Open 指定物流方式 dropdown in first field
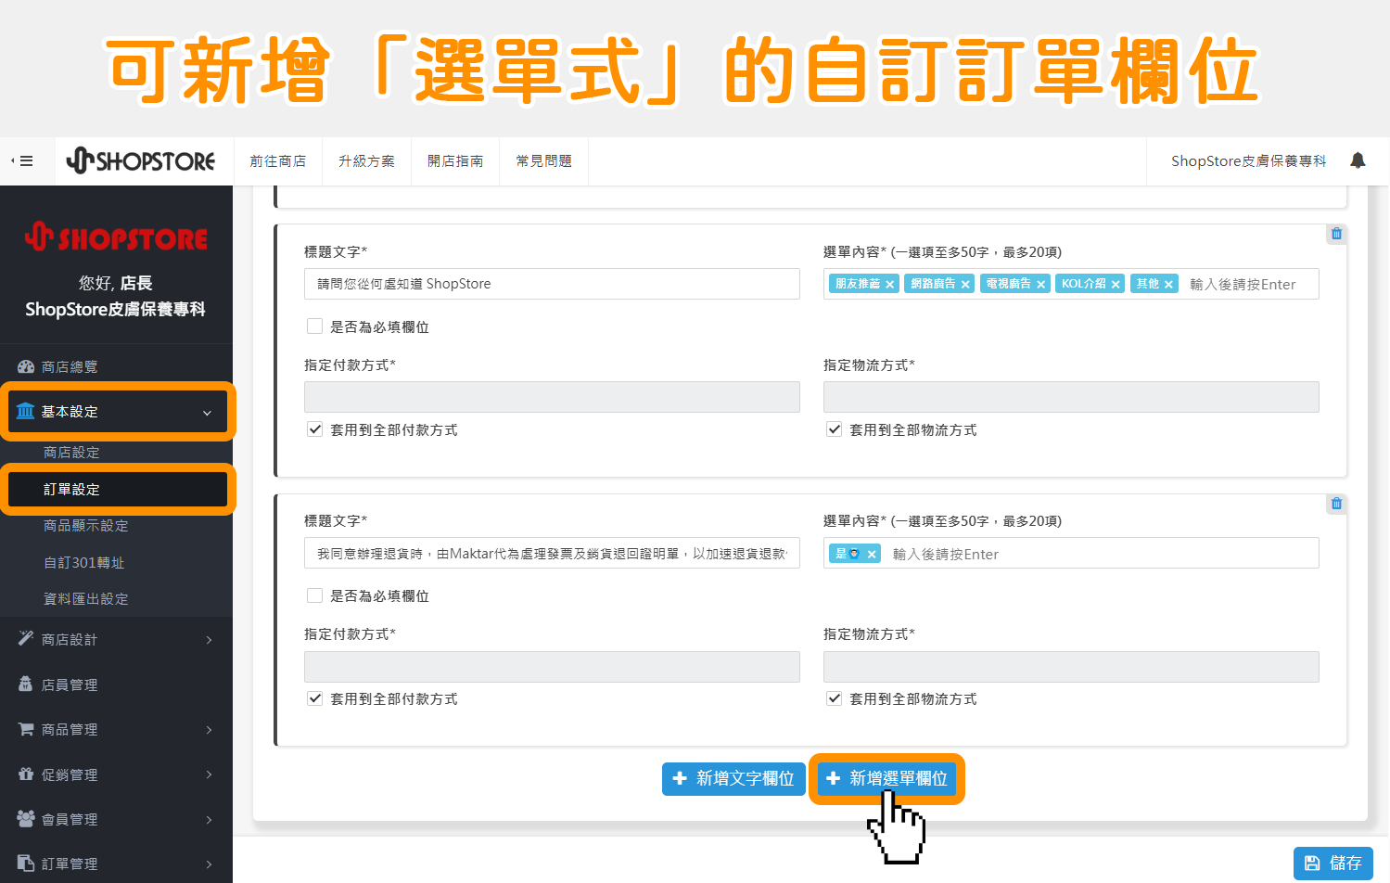This screenshot has width=1390, height=883. pyautogui.click(x=1071, y=397)
